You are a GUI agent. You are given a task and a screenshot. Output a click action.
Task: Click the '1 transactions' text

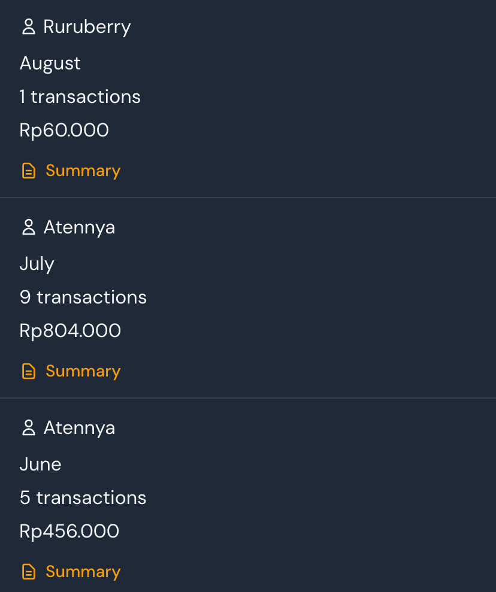point(80,97)
